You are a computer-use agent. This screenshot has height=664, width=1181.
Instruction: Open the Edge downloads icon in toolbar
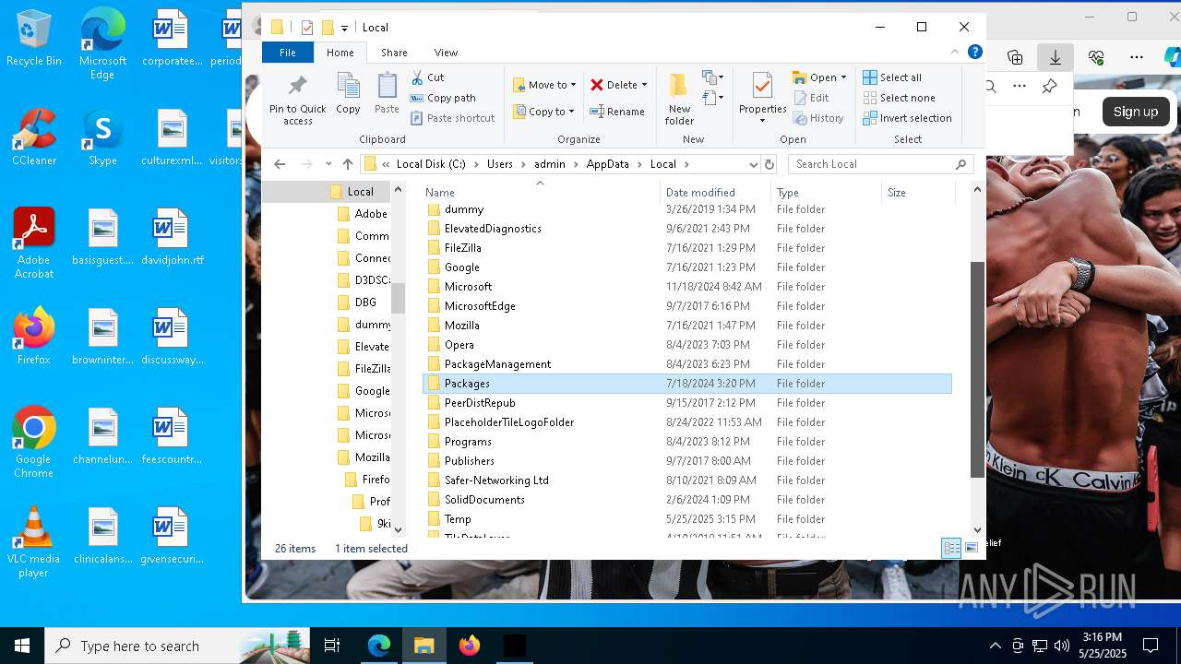coord(1055,57)
